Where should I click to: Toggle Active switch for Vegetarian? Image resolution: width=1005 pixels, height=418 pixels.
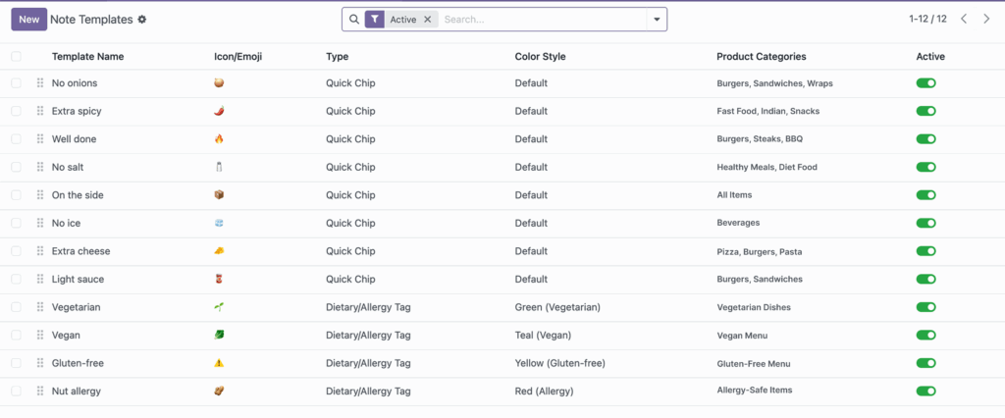pos(926,307)
